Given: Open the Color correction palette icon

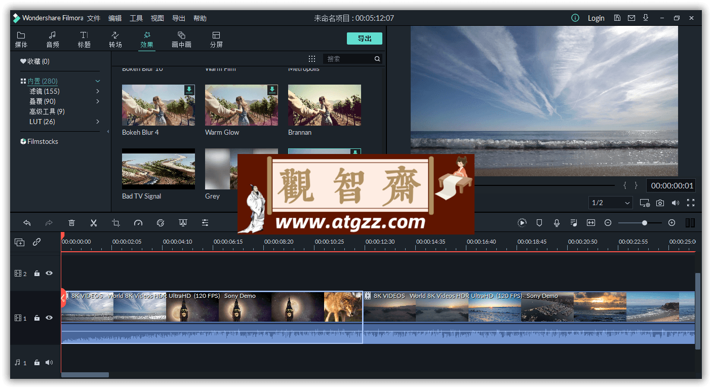Looking at the screenshot, I should pos(161,223).
